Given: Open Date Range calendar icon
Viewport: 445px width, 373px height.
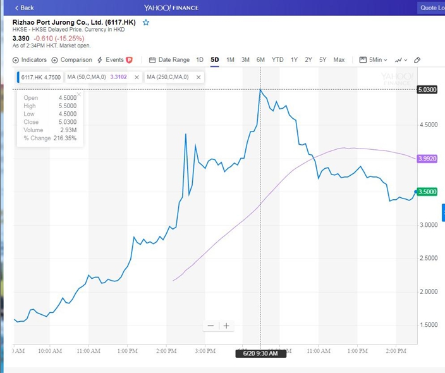Looking at the screenshot, I should [152, 60].
